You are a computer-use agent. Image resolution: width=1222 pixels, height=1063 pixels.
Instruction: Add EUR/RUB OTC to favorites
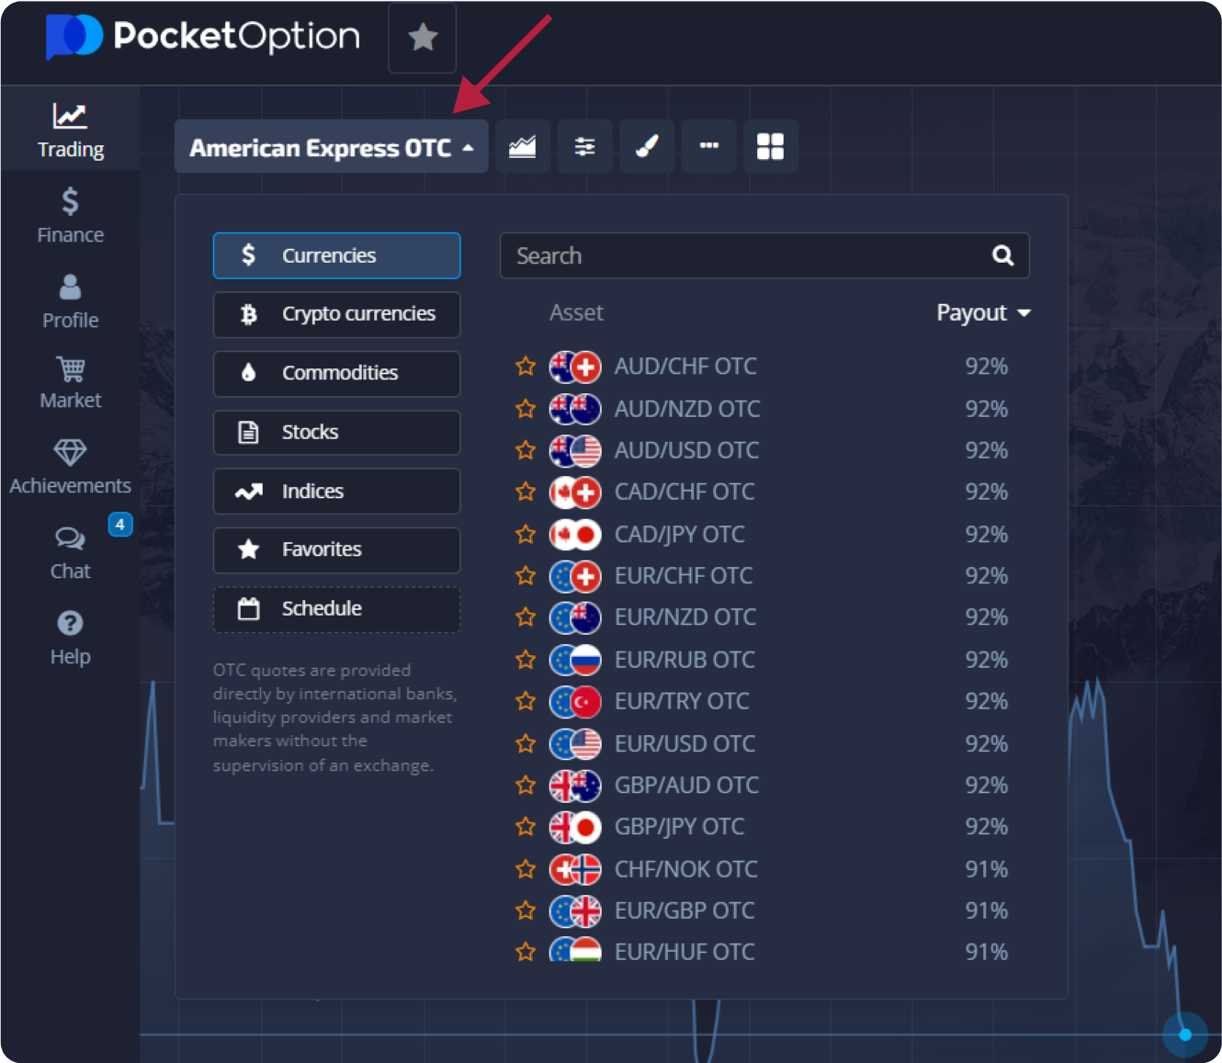(x=526, y=660)
